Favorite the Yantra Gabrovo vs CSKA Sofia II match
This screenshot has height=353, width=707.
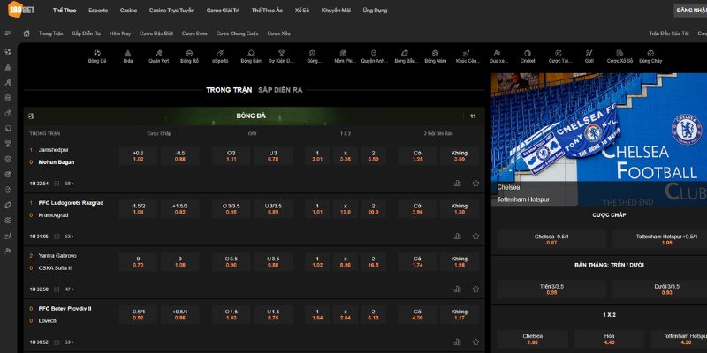coord(475,289)
